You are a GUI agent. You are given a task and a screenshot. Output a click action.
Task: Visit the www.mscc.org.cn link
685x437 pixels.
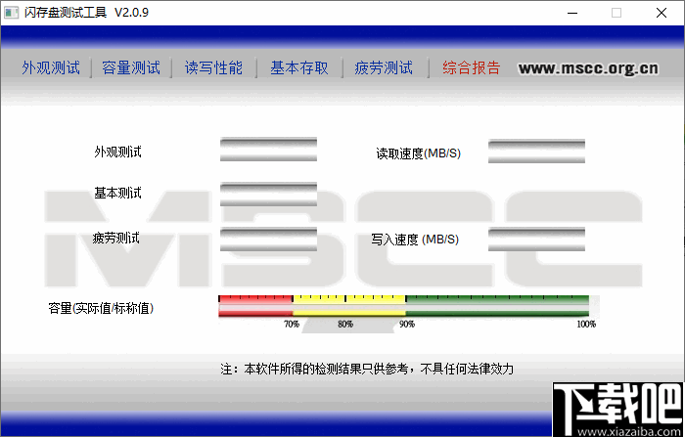point(588,68)
